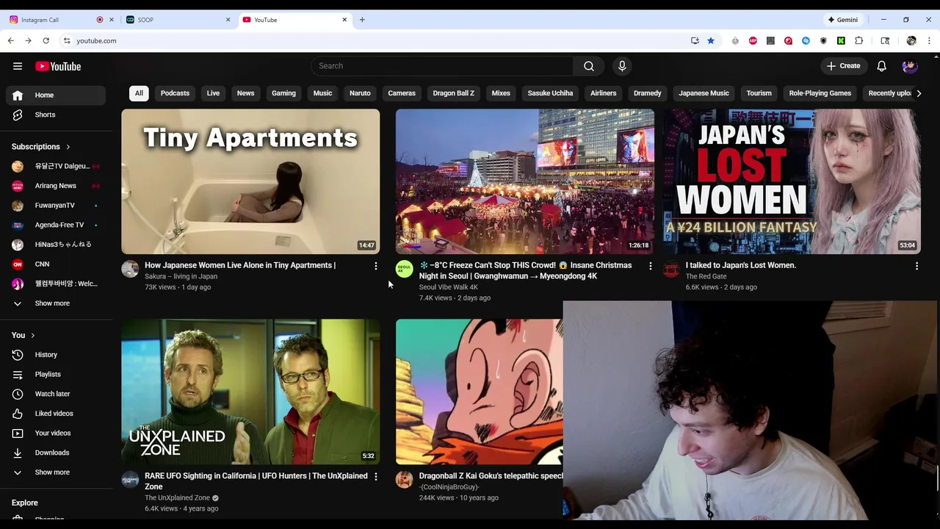
Task: Click the YouTube logo
Action: coord(58,66)
